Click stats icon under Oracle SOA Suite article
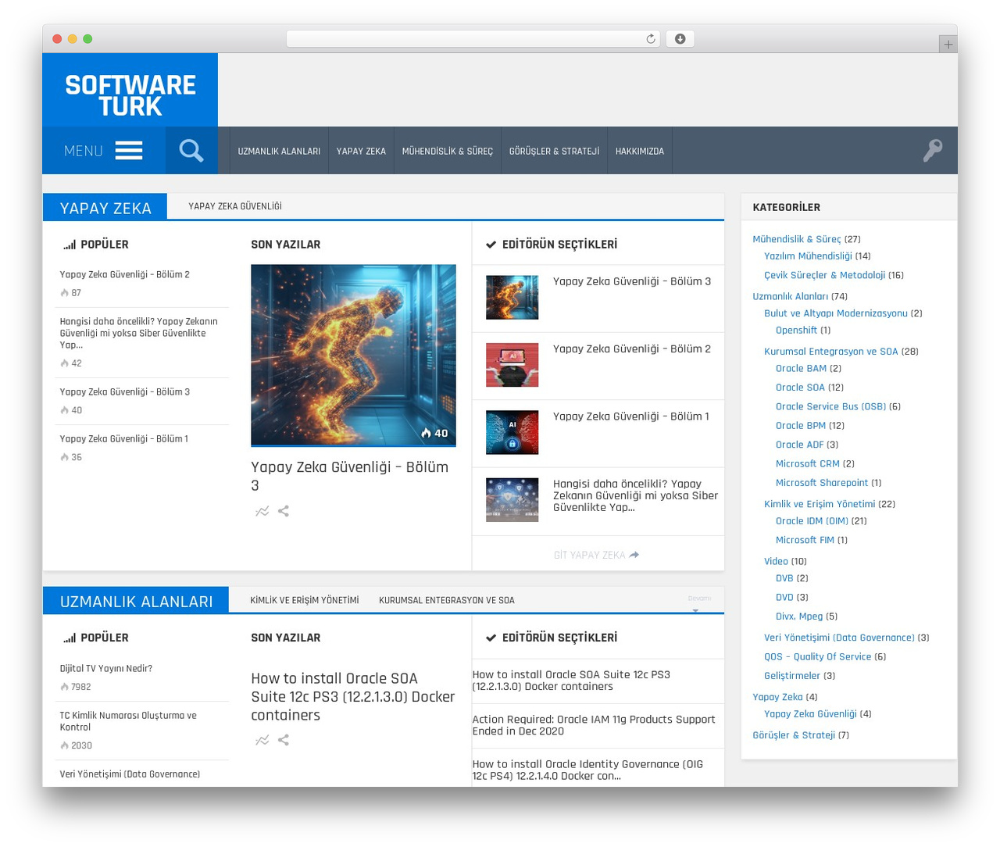1000x847 pixels. [x=262, y=740]
